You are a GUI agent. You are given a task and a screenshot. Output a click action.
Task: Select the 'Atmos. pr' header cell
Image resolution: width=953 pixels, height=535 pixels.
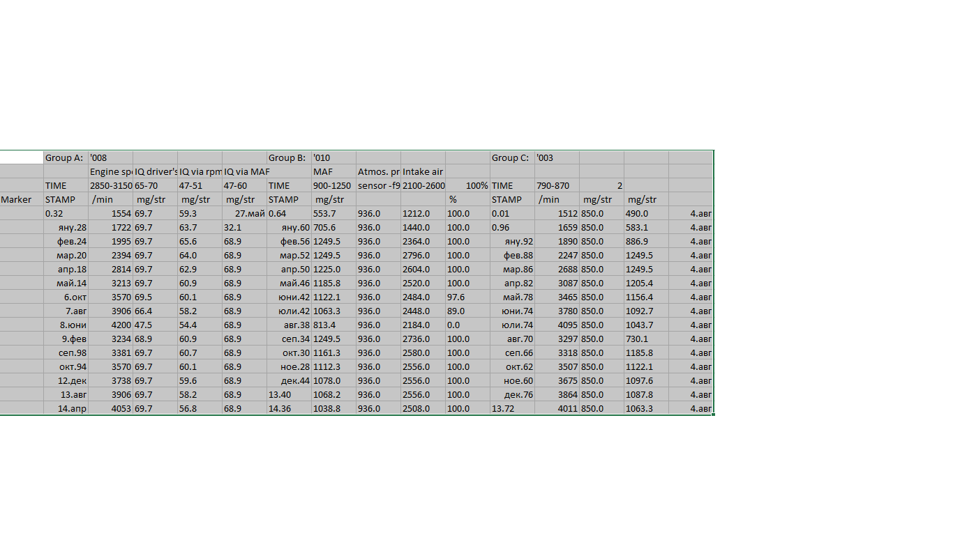pyautogui.click(x=378, y=171)
